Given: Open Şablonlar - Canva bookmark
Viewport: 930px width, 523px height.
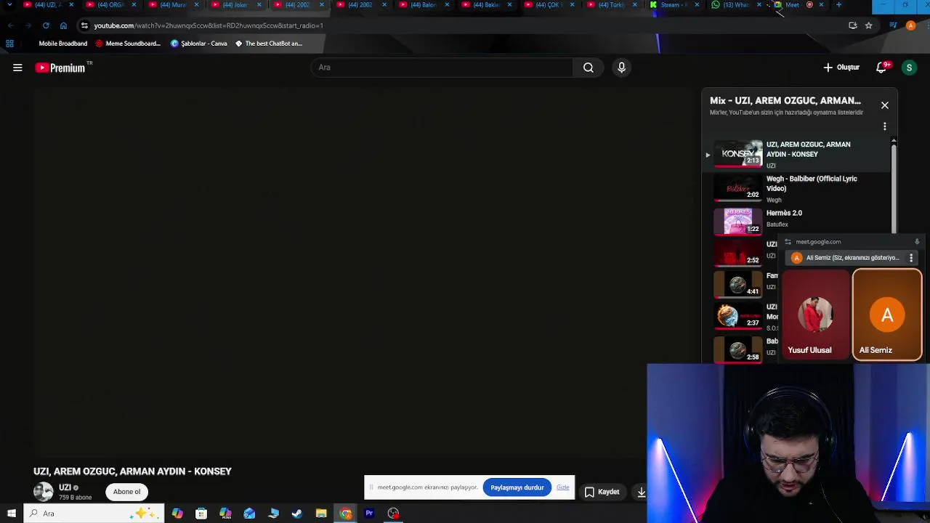Looking at the screenshot, I should tap(199, 44).
